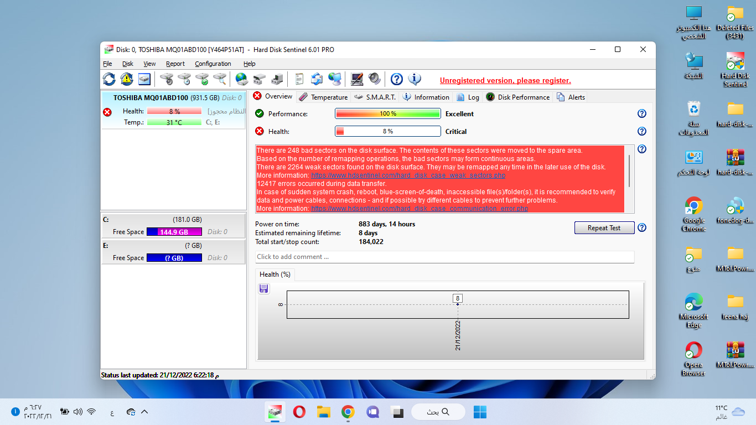Open the Report menu

pyautogui.click(x=175, y=64)
